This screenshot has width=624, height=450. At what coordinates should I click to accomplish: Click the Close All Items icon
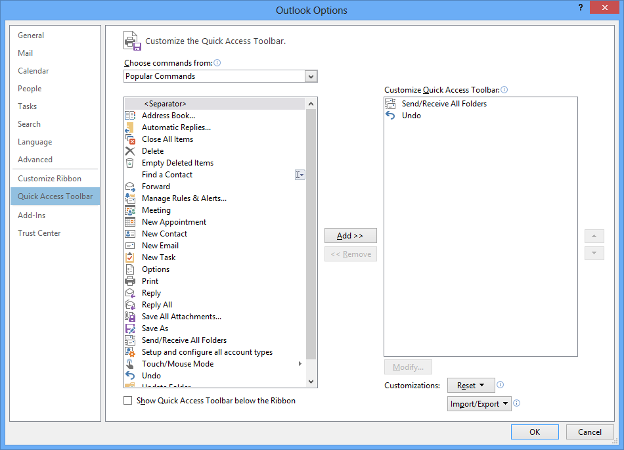[x=130, y=139]
